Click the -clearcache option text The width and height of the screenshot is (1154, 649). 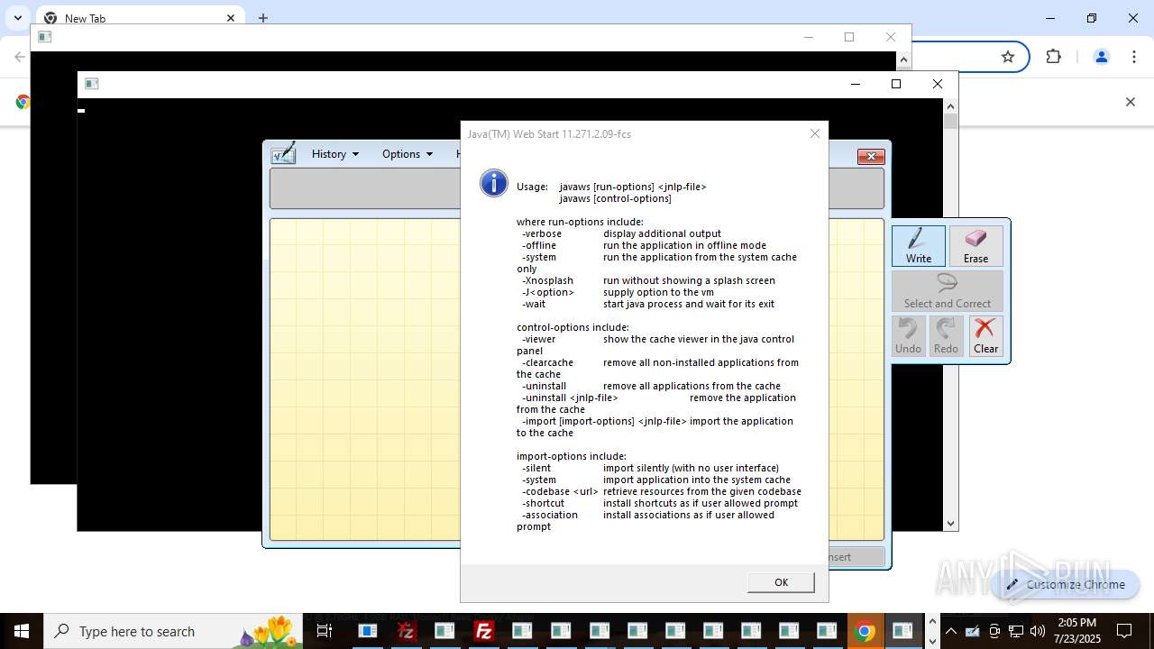point(547,362)
